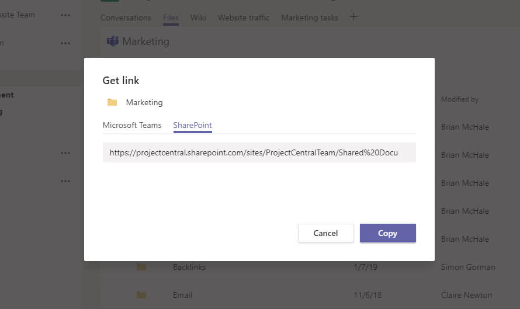Click the SharePoint URL field
520x309 pixels.
[259, 152]
